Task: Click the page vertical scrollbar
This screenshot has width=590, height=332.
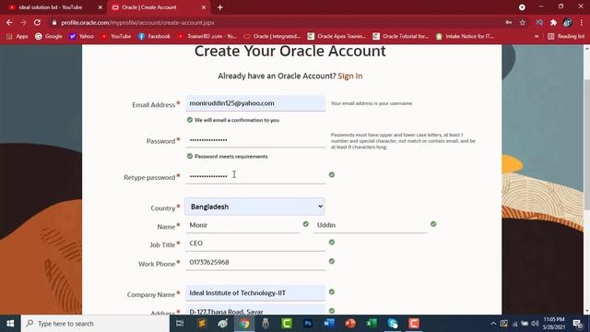Action: [586, 145]
